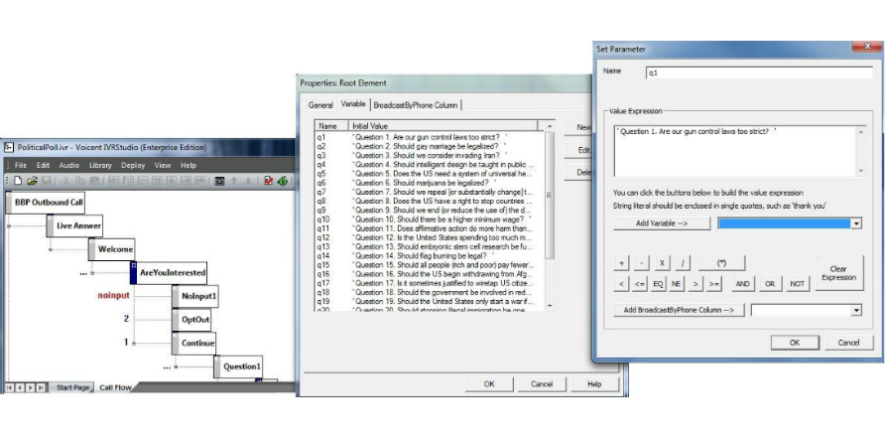Viewport: 885px width, 437px height.
Task: Insert the NOT operator
Action: point(797,284)
